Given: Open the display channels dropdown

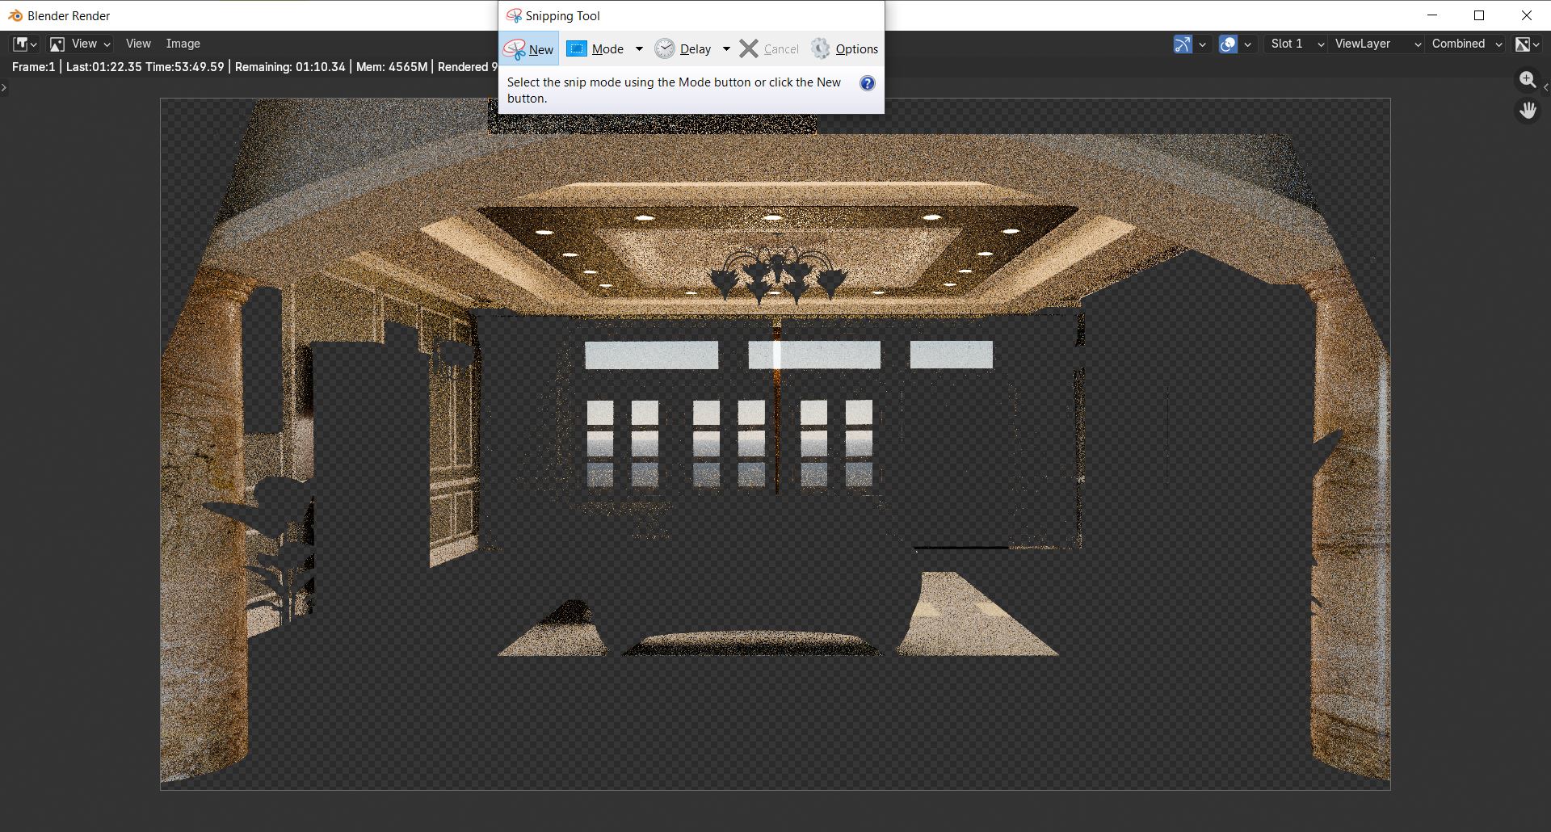Looking at the screenshot, I should pyautogui.click(x=1527, y=44).
